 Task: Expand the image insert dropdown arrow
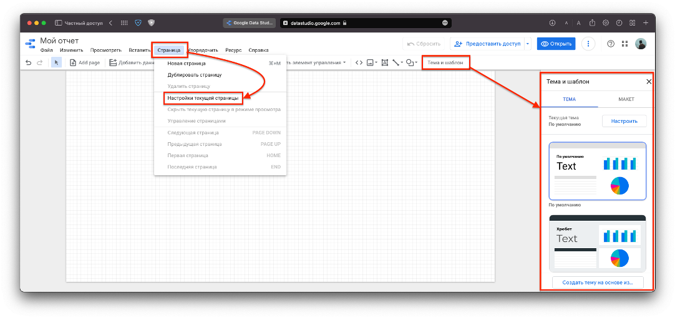tap(376, 63)
